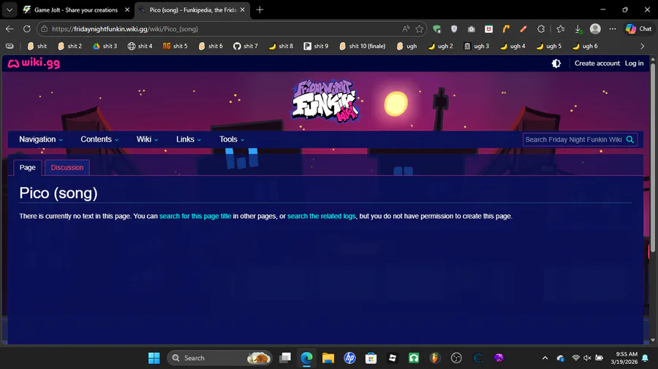Viewport: 658px width, 369px height.
Task: Open FL Studio from the taskbar
Action: coord(435,358)
